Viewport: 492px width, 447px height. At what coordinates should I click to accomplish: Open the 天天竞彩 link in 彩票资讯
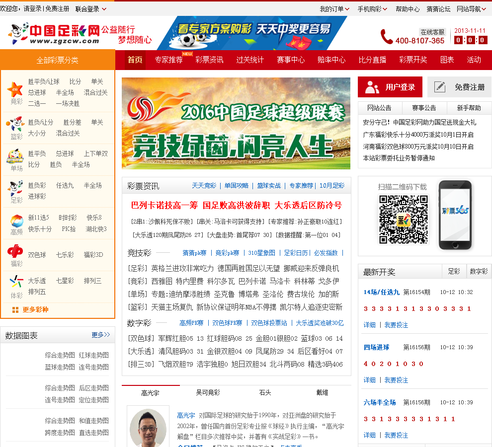pyautogui.click(x=204, y=185)
